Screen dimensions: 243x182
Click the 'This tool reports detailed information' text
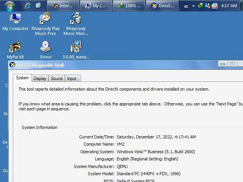pos(114,89)
